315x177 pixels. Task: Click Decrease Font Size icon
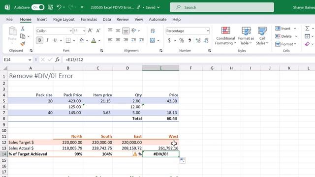click(x=98, y=30)
